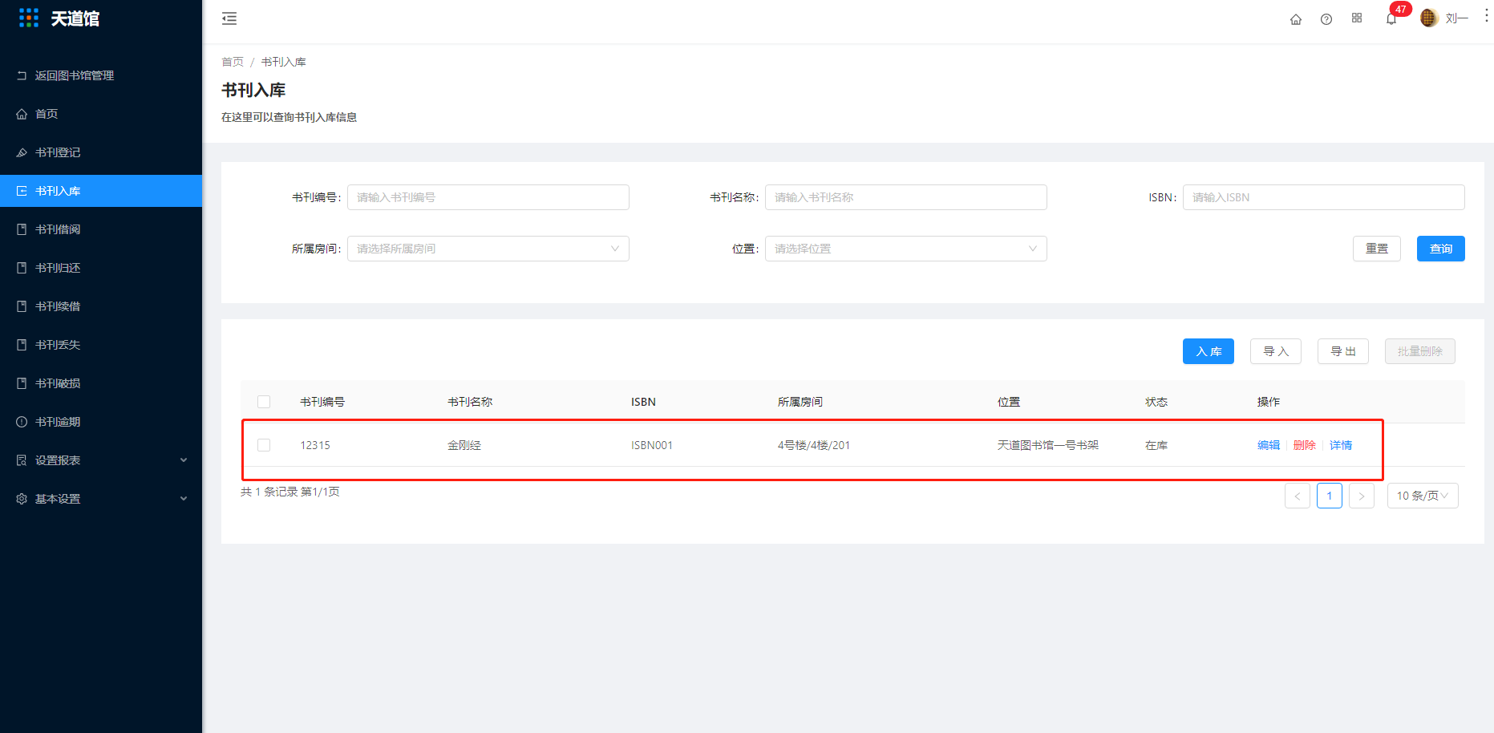Focus the 书刊名称 input field
This screenshot has height=733, width=1494.
click(x=905, y=197)
